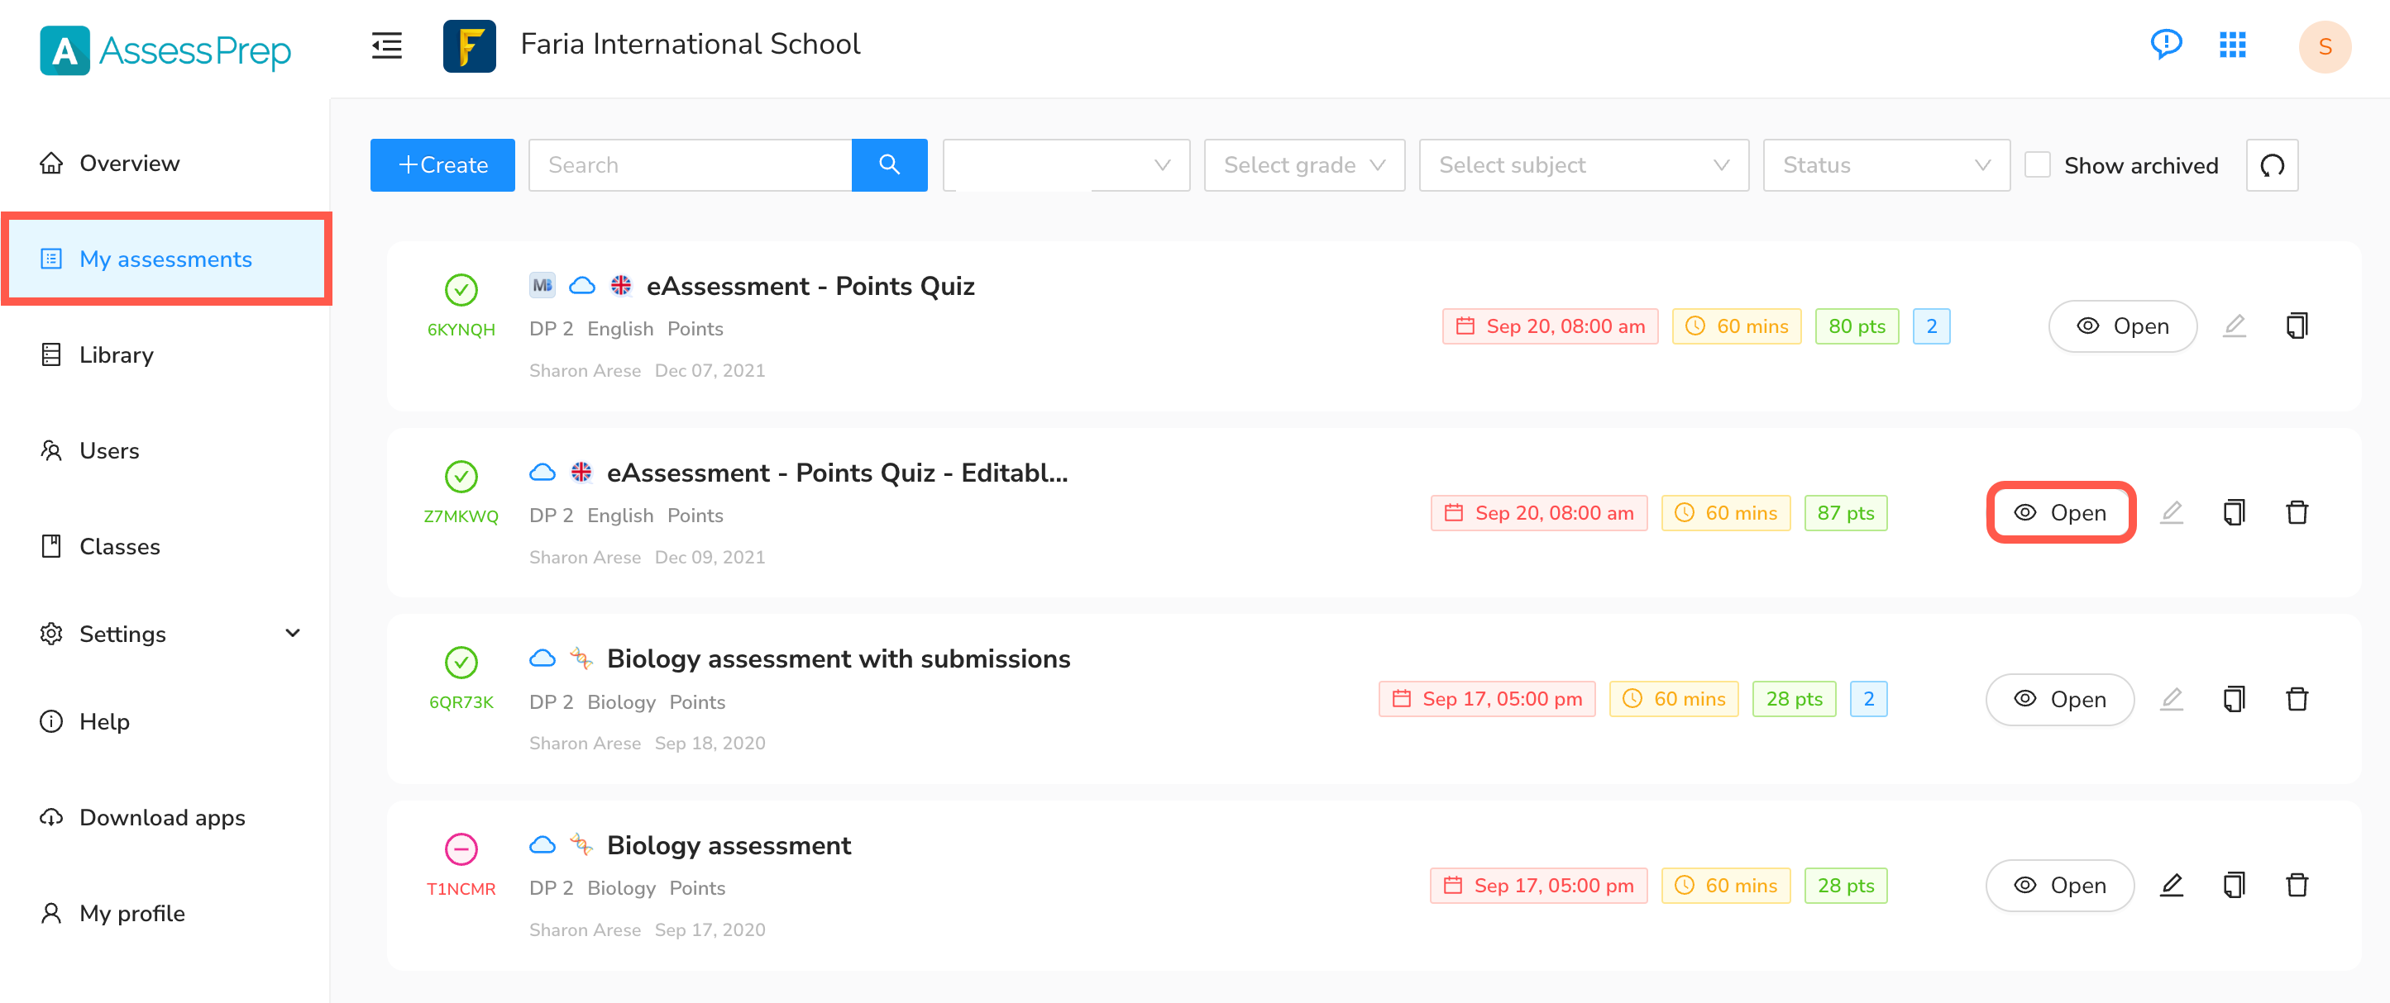Duplicate the eAssessment - Points Quiz
The width and height of the screenshot is (2390, 1003).
click(x=2297, y=326)
